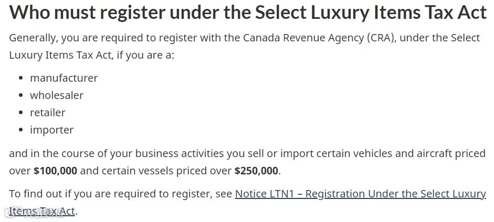Select the "importer" list item
Viewport: 494px width, 222px height.
pyautogui.click(x=51, y=130)
